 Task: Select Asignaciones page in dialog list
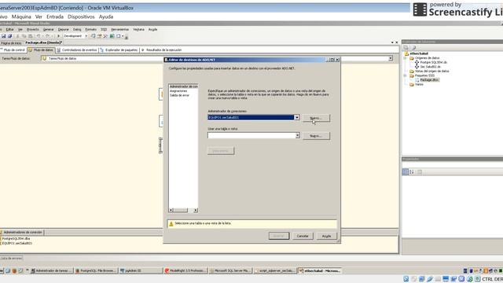178,91
